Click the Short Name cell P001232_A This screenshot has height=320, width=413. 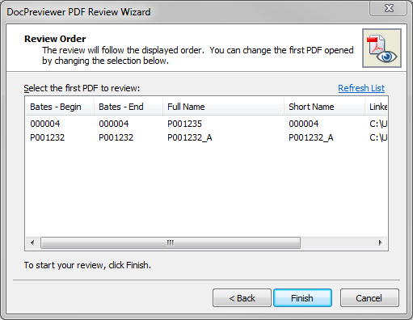pos(311,137)
